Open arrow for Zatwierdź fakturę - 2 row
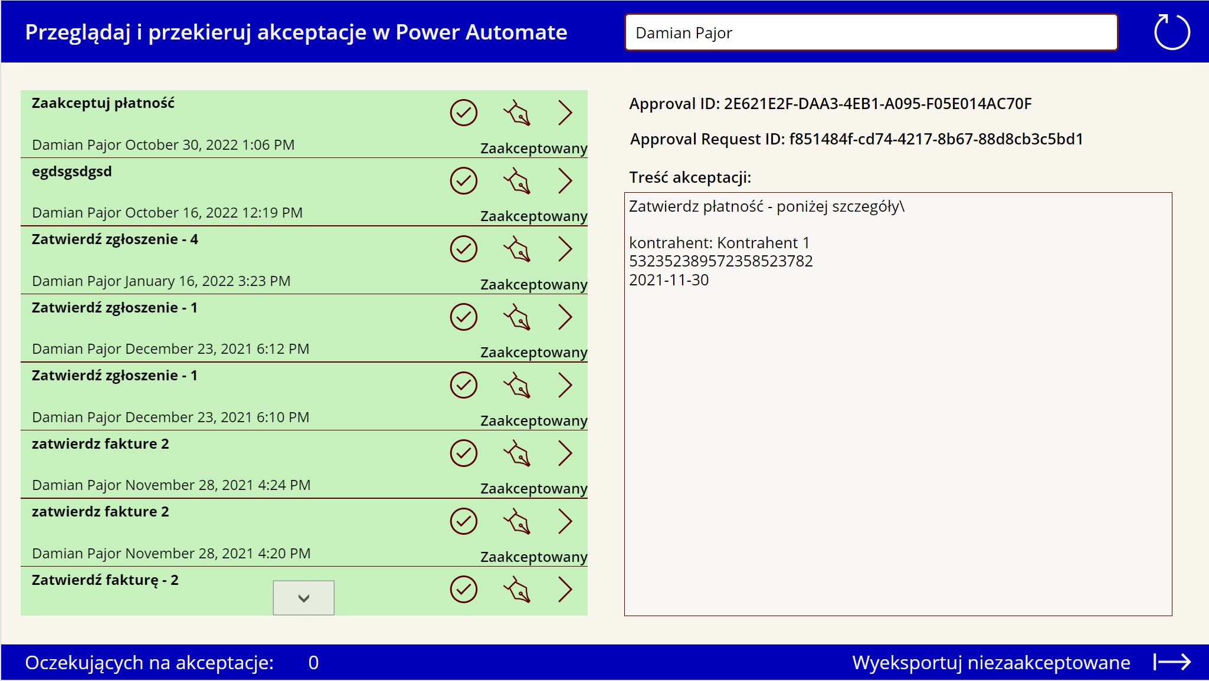Screen dimensions: 1209x681 tap(565, 589)
